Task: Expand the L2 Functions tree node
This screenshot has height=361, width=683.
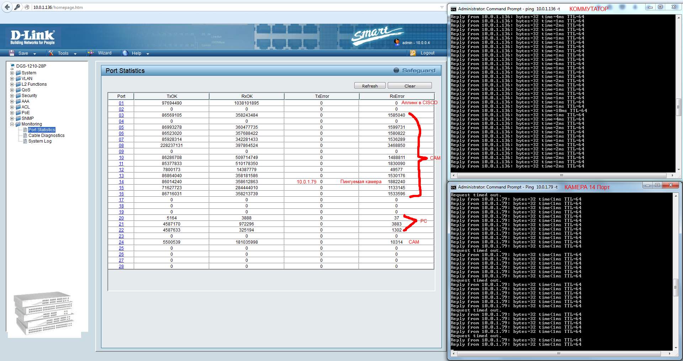Action: 12,84
